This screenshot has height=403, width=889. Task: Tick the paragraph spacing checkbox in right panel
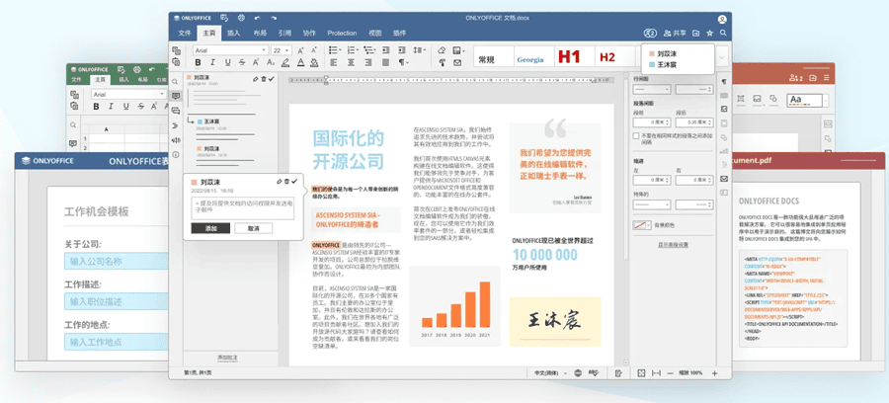635,135
